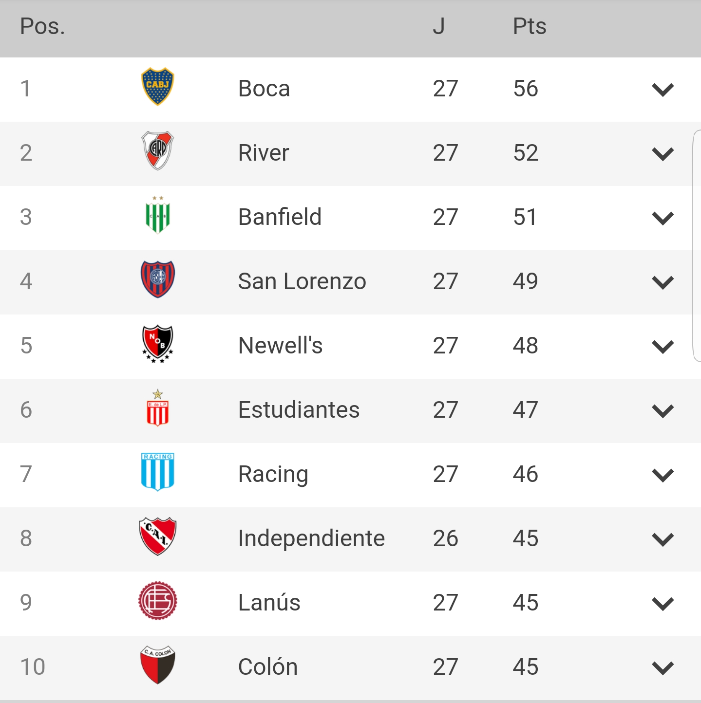Open the Racing row dropdown arrow

click(663, 475)
